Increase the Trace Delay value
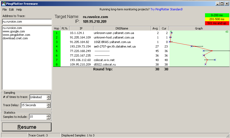230x138 pixels. (49, 104)
